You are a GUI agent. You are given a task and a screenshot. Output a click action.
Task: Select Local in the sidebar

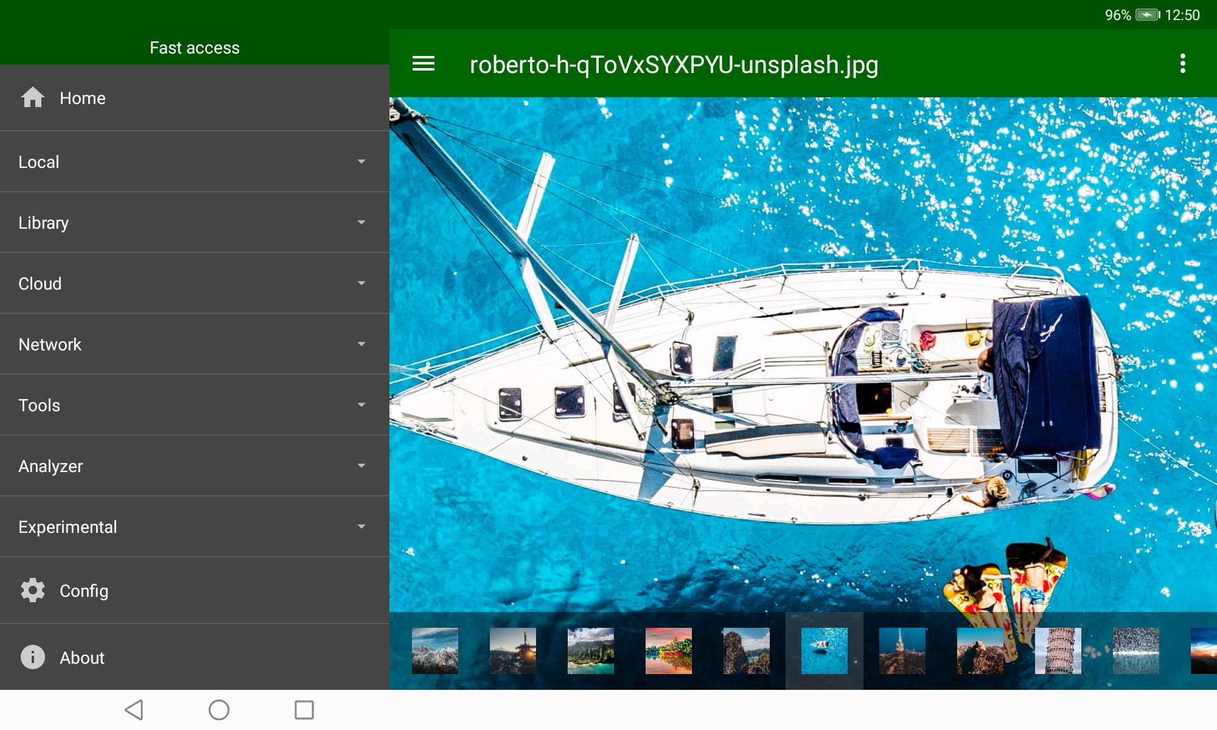point(195,162)
